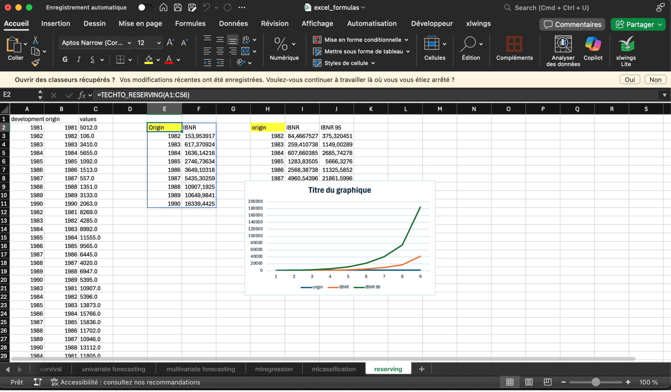Toggle the Enregistrement automatique switch
The width and height of the screenshot is (671, 392).
(x=145, y=7)
